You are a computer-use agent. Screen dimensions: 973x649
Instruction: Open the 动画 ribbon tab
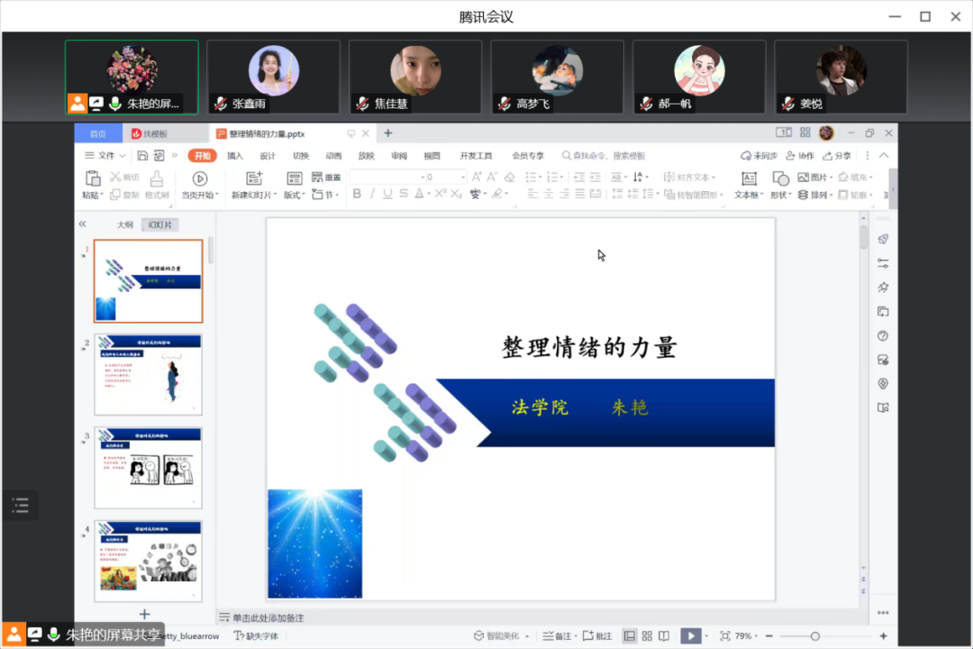[x=333, y=156]
